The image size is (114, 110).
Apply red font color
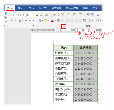[52, 21]
